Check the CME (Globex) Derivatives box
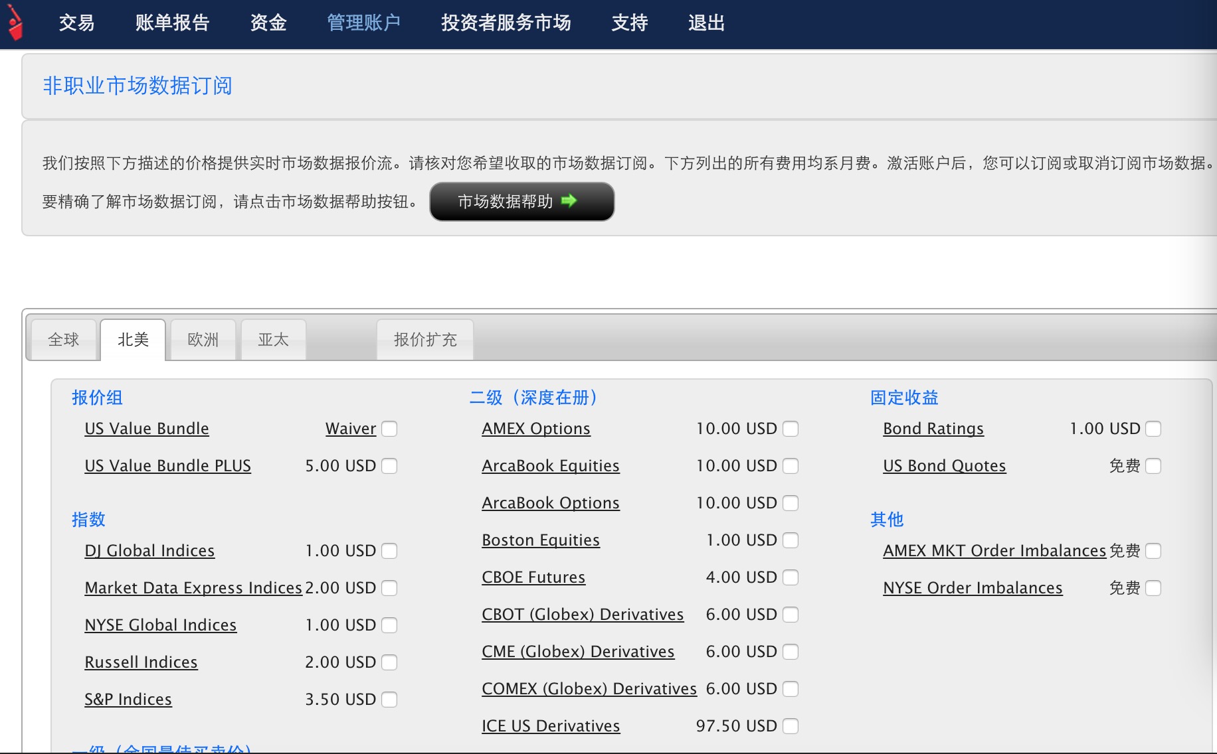This screenshot has height=754, width=1217. click(x=791, y=652)
